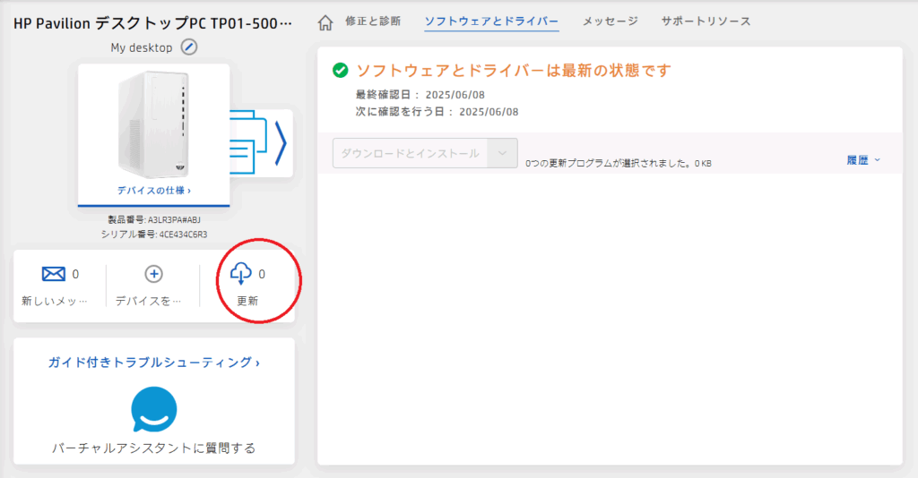Screen dimensions: 918x478
Task: Click the HP Pavilion デスクトップPC title
Action: (x=152, y=23)
